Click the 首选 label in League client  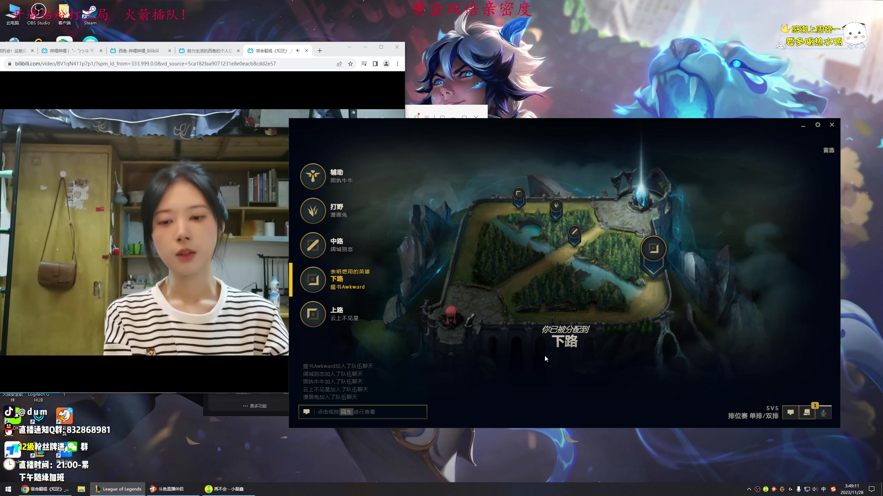pos(829,150)
